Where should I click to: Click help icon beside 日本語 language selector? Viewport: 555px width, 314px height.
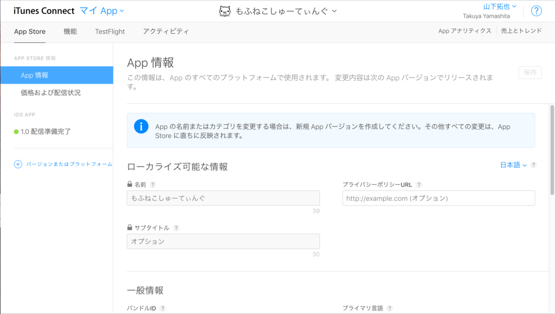pyautogui.click(x=534, y=165)
